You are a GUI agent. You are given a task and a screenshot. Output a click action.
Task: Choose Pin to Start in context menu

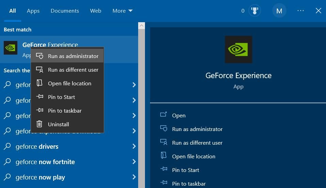click(x=67, y=97)
